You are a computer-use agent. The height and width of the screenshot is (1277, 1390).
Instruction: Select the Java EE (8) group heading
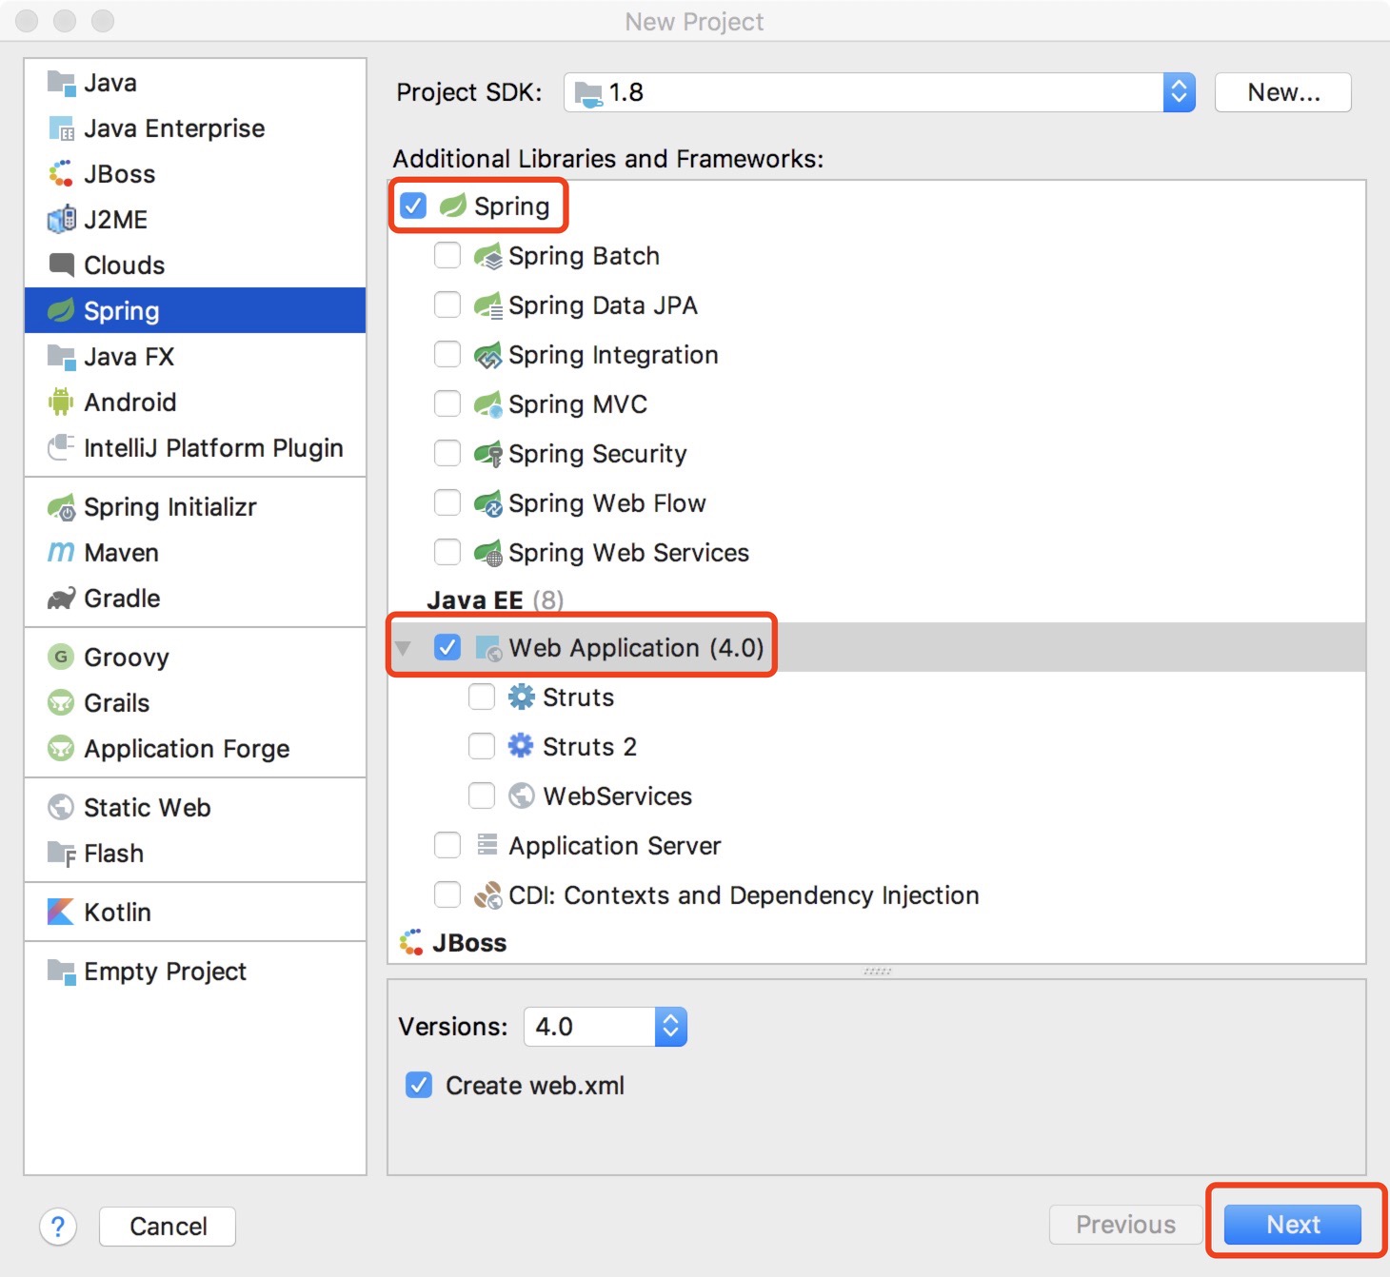[495, 600]
